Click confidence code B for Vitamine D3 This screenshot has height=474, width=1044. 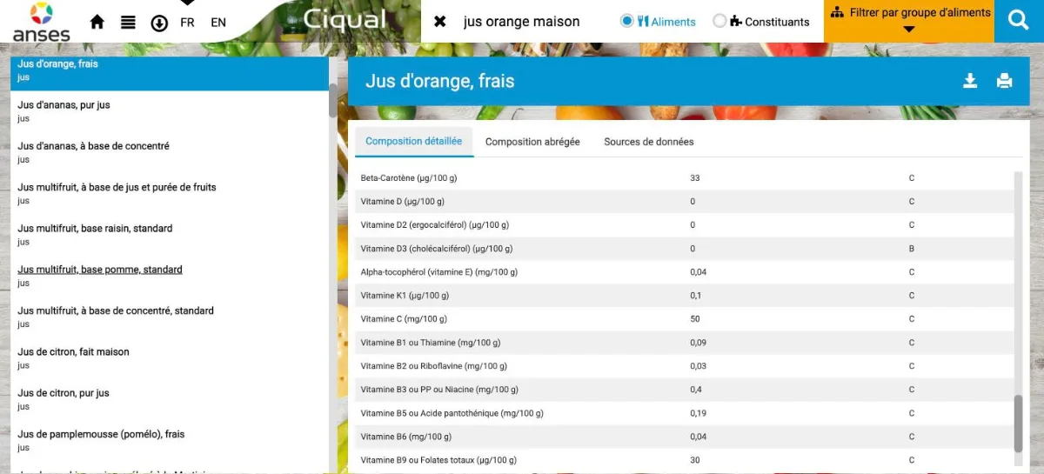pos(912,248)
